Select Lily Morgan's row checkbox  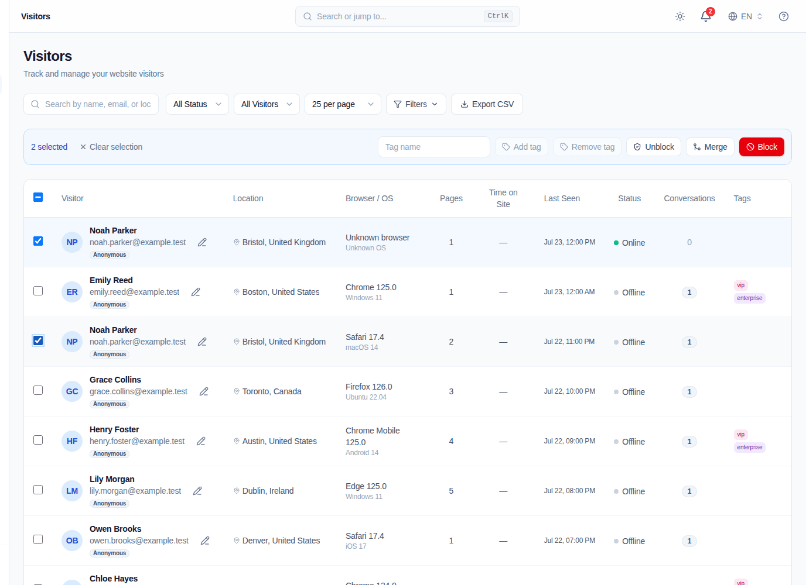pyautogui.click(x=38, y=490)
